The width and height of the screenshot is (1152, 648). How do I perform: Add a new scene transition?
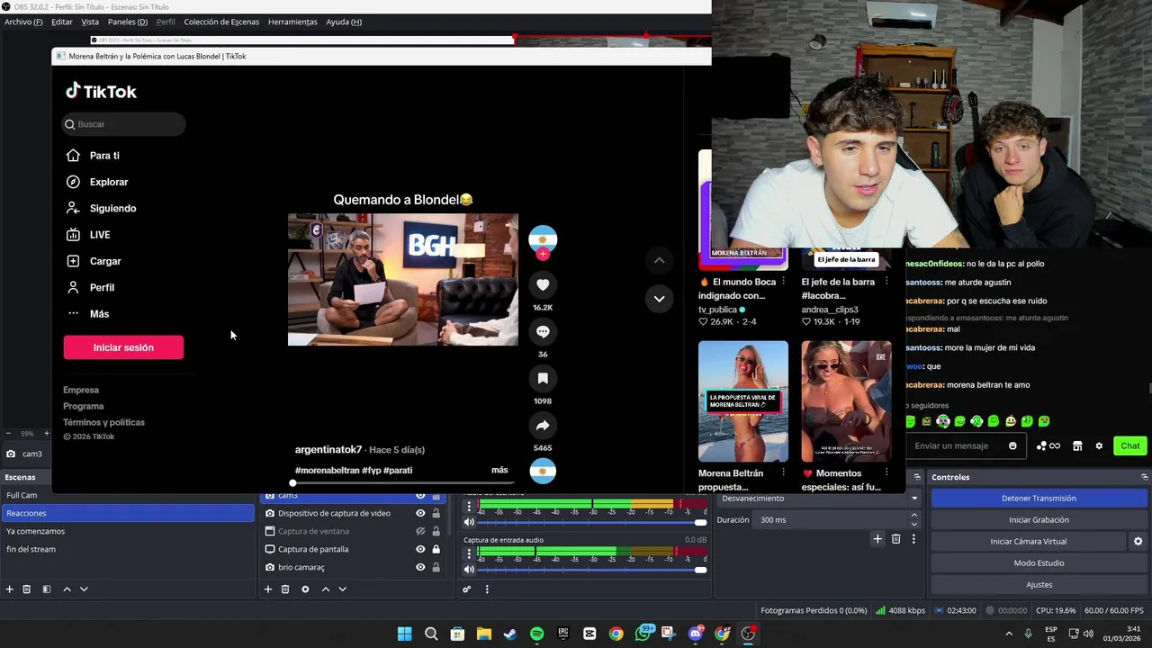[877, 539]
